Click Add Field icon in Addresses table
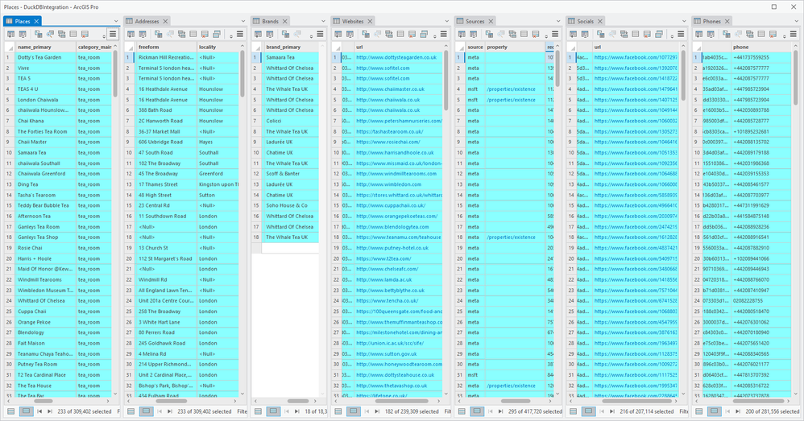Image resolution: width=804 pixels, height=421 pixels. coord(131,34)
